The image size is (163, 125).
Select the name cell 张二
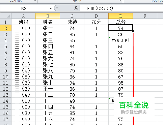pos(48,34)
